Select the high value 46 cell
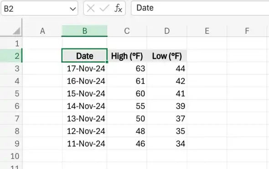 (x=127, y=143)
